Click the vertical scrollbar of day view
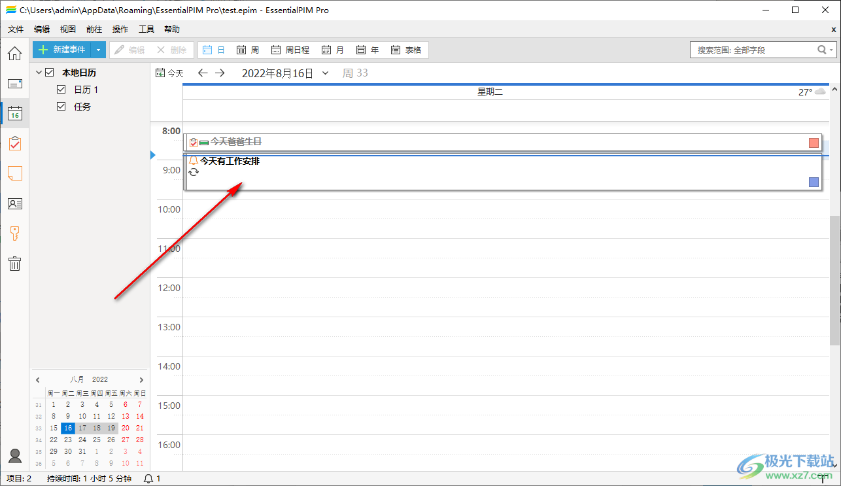841x486 pixels. [x=835, y=280]
